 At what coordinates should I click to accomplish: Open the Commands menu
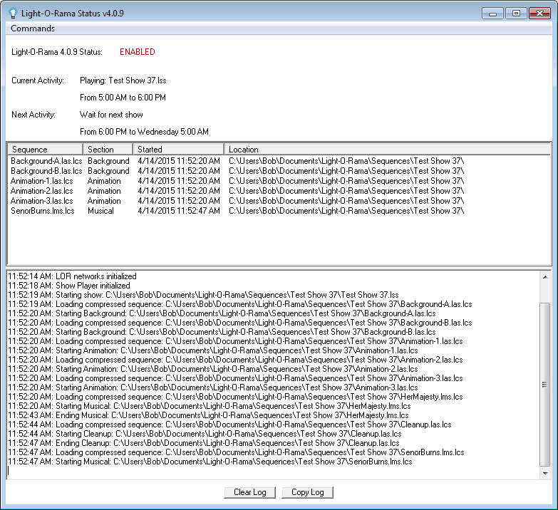tap(33, 28)
